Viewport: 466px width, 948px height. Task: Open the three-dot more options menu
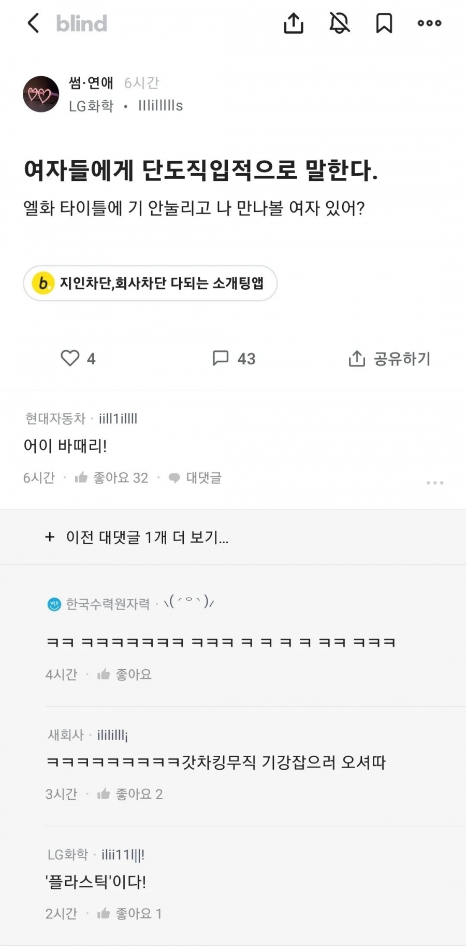point(429,23)
